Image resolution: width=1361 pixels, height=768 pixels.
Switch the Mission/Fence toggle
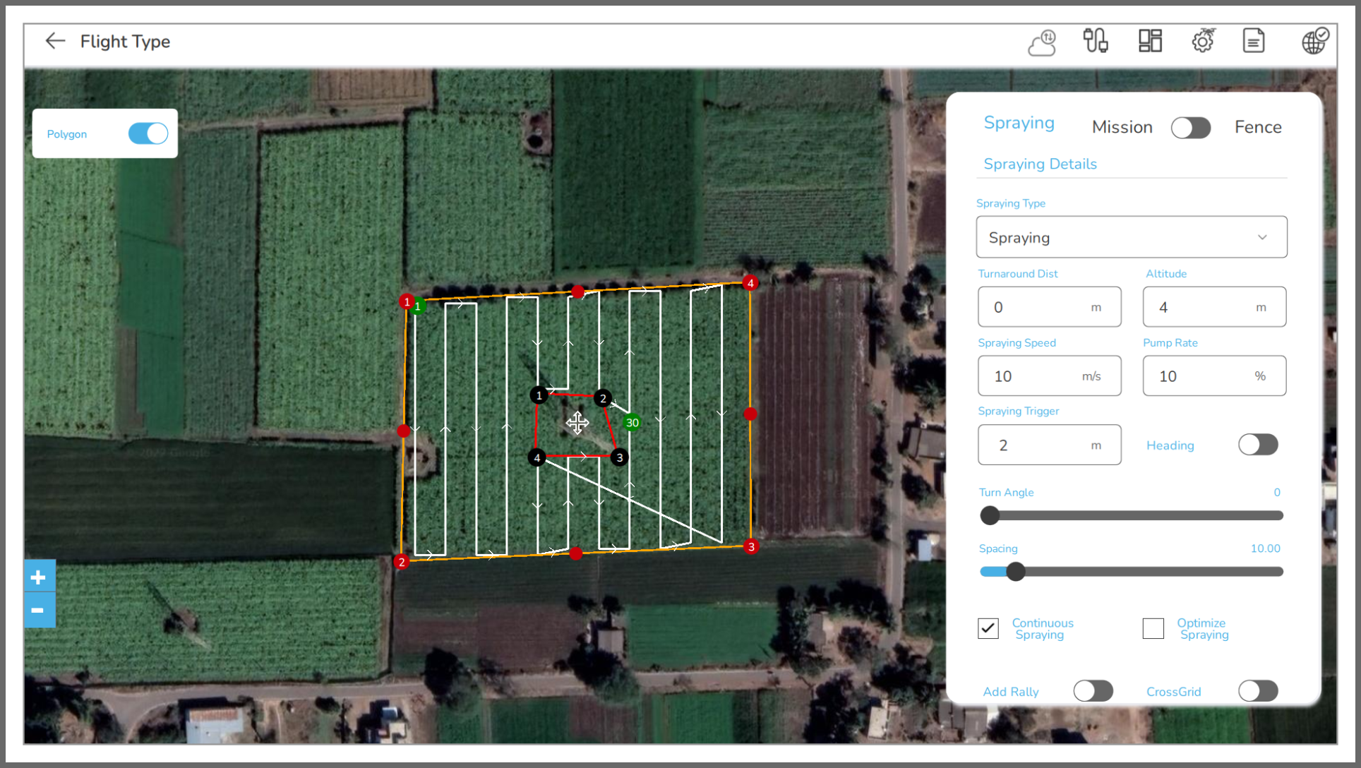[1191, 128]
